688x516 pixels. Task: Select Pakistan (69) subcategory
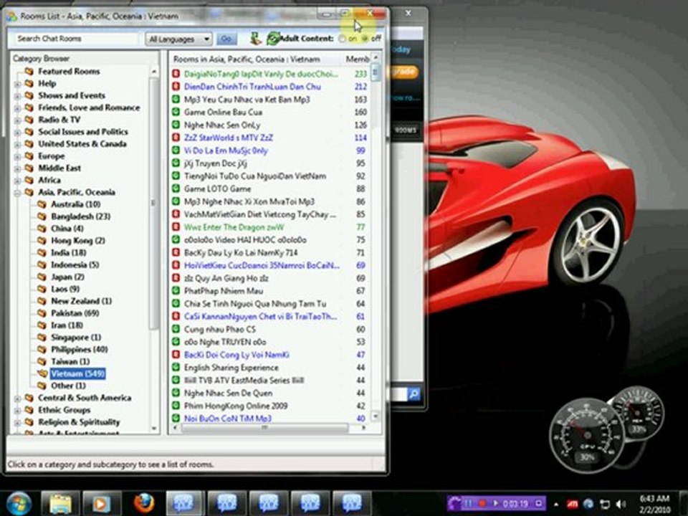pyautogui.click(x=75, y=313)
